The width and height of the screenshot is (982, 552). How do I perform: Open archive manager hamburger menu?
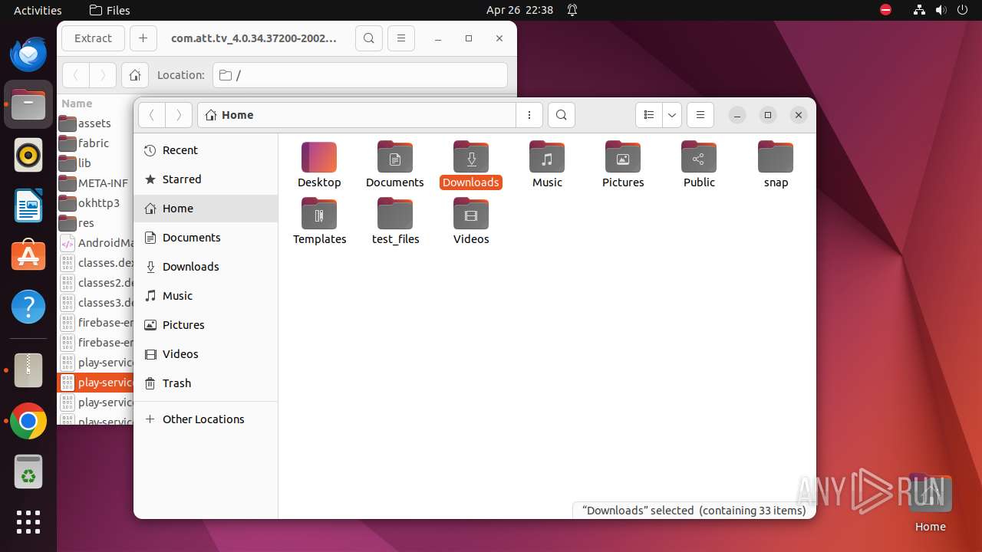[401, 38]
